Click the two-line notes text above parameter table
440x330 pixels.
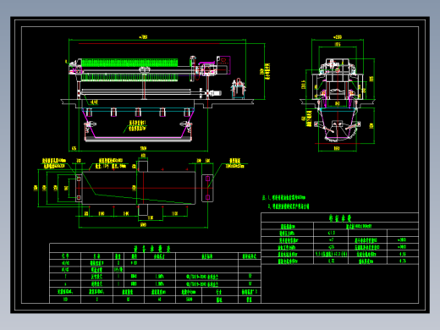point(286,202)
